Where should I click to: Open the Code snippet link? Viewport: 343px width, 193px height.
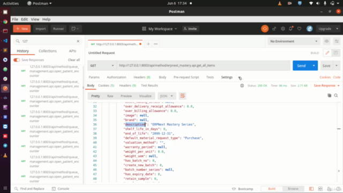(x=337, y=77)
